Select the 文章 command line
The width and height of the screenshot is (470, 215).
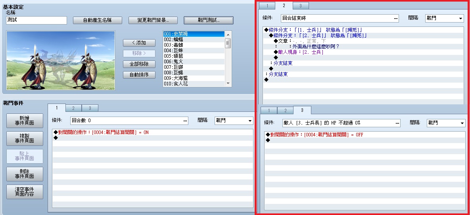pyautogui.click(x=363, y=41)
